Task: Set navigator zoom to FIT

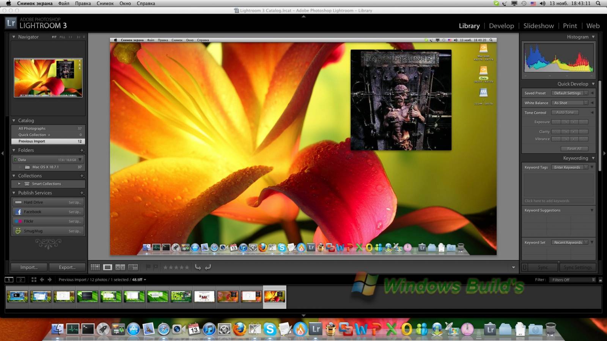Action: point(54,37)
